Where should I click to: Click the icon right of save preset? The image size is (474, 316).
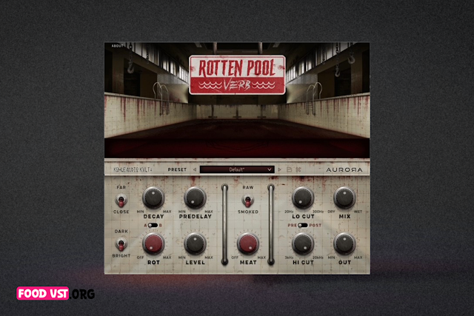(x=298, y=169)
